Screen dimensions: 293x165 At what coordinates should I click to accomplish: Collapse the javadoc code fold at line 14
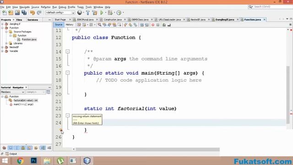(68, 51)
